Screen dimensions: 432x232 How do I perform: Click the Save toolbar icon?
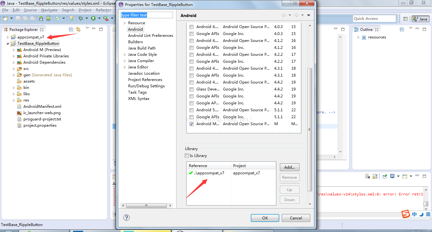point(18,19)
